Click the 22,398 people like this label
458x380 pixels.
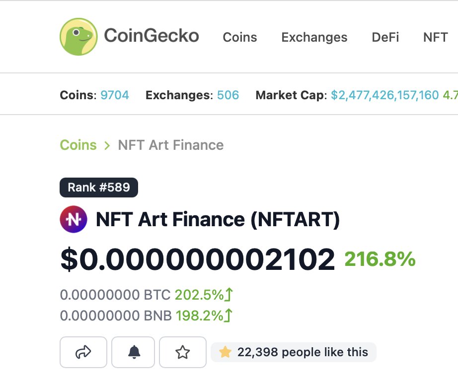pyautogui.click(x=303, y=352)
